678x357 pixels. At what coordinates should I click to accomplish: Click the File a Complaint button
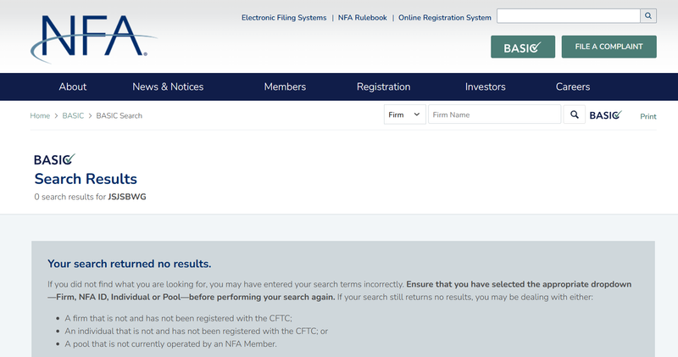click(609, 47)
